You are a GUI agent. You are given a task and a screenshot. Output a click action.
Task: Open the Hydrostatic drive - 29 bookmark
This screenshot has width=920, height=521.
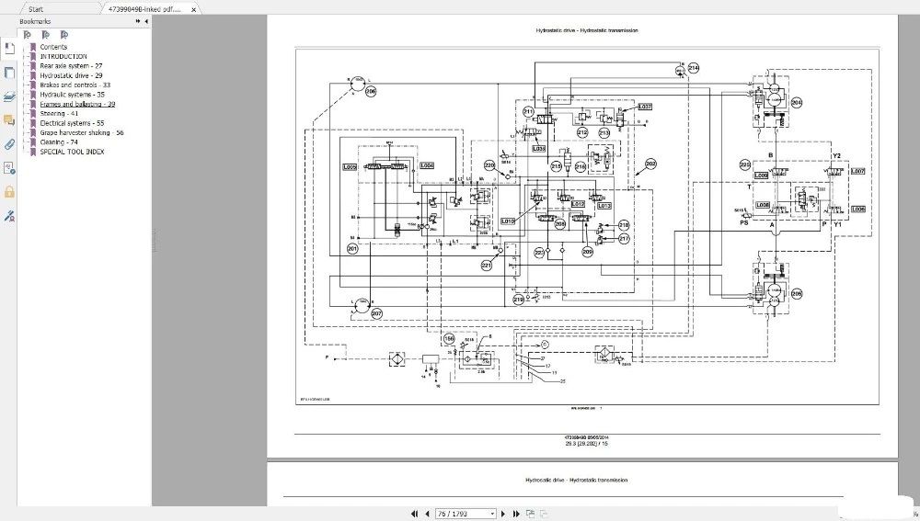(71, 75)
